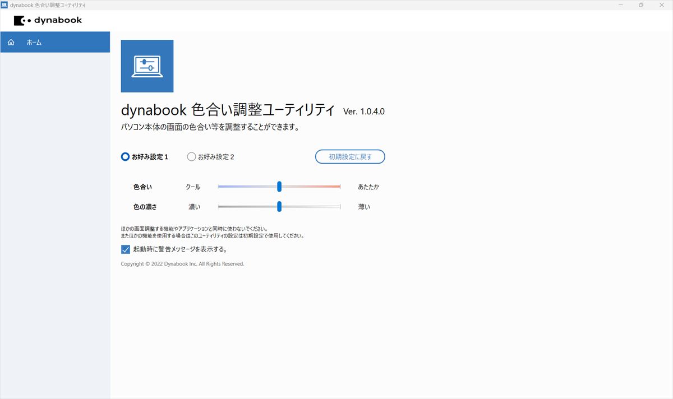Close the dynabook utility window
The image size is (673, 399).
662,5
